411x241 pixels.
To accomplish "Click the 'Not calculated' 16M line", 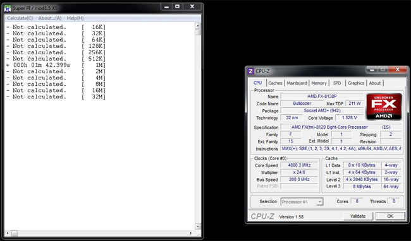I will pyautogui.click(x=56, y=90).
